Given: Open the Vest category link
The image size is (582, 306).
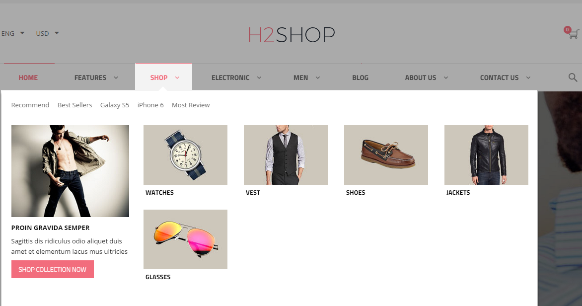Looking at the screenshot, I should (253, 192).
